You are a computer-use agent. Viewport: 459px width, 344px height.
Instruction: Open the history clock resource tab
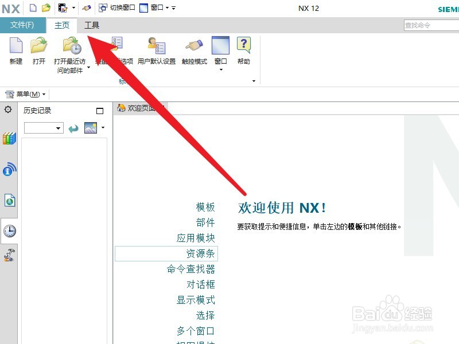10,231
